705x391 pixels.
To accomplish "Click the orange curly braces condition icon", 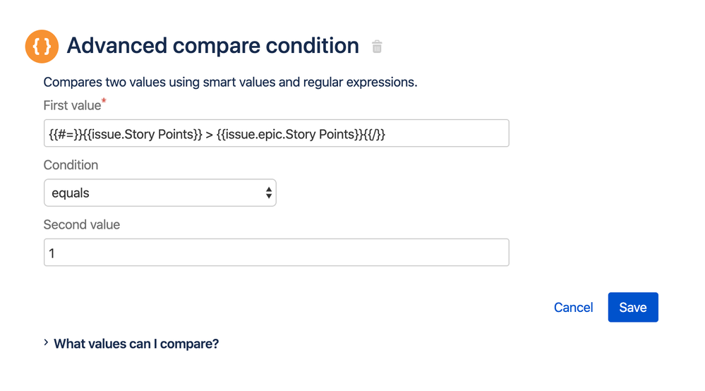I will tap(42, 47).
